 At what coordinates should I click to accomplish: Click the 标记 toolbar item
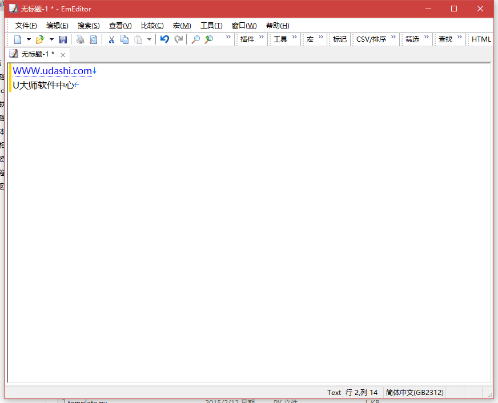coord(339,39)
